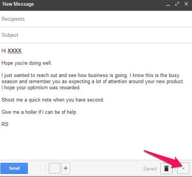This screenshot has height=177, width=192.
Task: Click the plus attachment options icon
Action: pos(66,168)
